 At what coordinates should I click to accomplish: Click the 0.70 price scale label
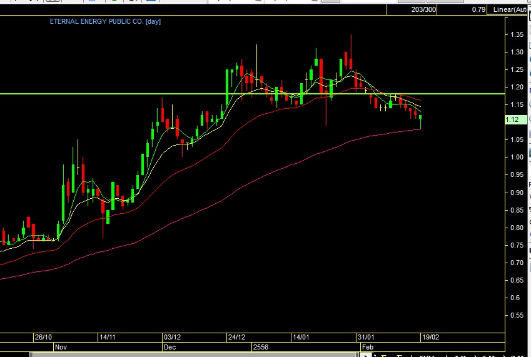pos(517,263)
